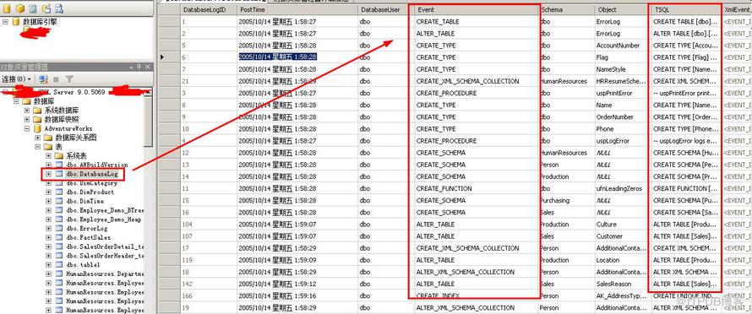Select the dbo.FactSales table
752x314 pixels.
(89, 238)
